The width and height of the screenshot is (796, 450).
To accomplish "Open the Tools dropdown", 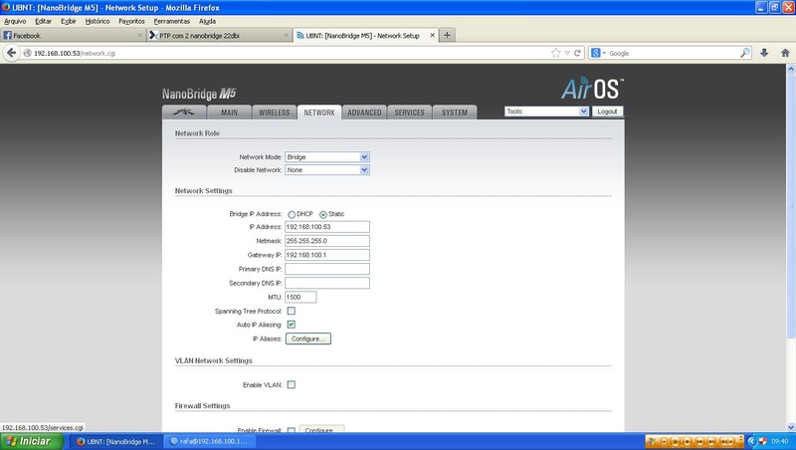I will click(546, 112).
